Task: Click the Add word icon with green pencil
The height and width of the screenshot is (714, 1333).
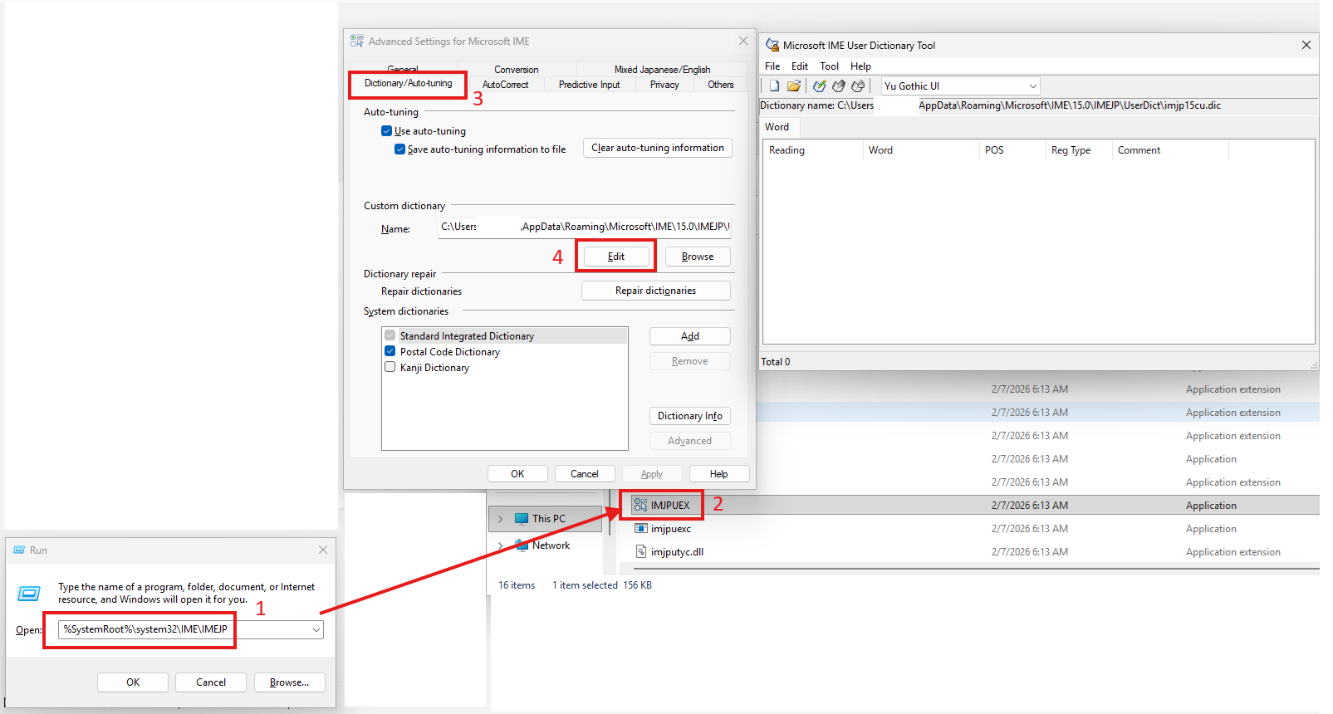Action: point(820,86)
